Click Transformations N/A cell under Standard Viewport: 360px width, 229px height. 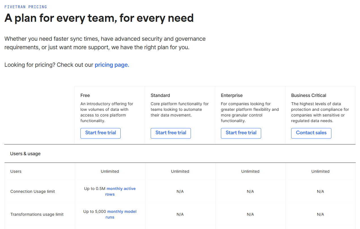[180, 214]
